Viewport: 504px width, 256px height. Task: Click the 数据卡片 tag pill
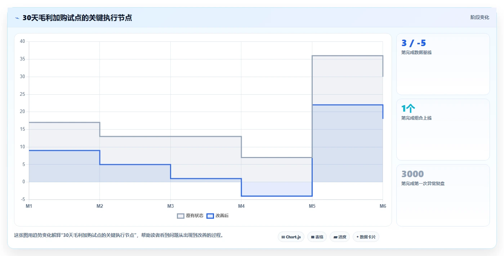(x=366, y=237)
